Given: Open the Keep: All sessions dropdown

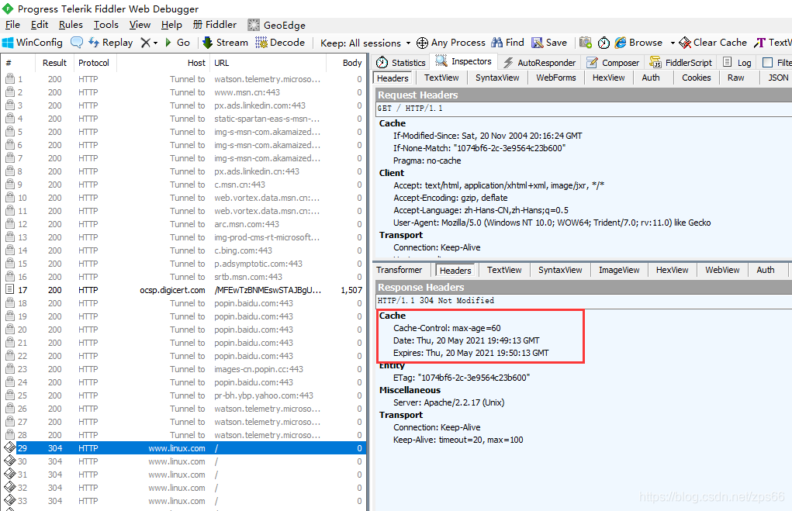Looking at the screenshot, I should coord(365,43).
